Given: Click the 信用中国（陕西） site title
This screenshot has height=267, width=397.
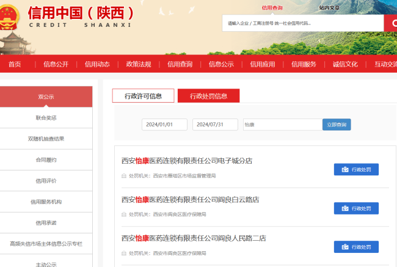Looking at the screenshot, I should click(81, 13).
